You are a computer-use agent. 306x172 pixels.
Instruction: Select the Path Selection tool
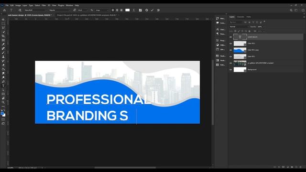click(3, 90)
